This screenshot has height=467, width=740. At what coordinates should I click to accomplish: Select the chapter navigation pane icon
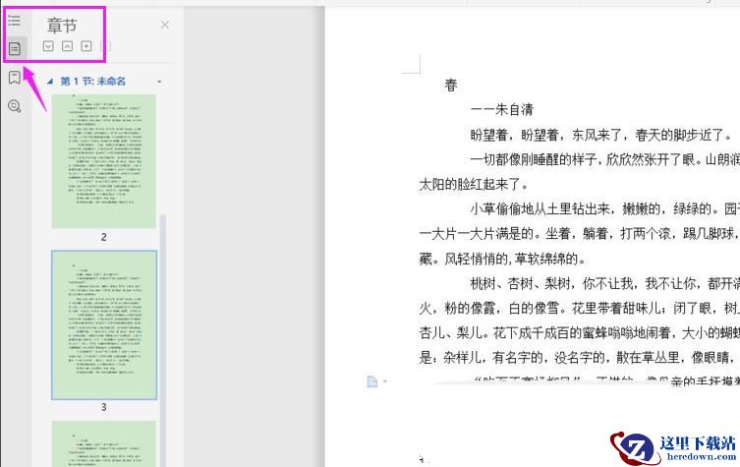pos(15,48)
